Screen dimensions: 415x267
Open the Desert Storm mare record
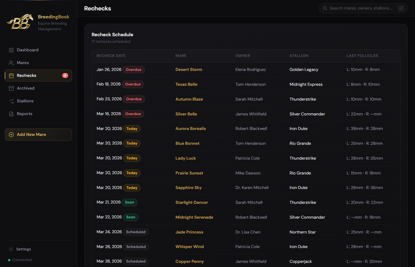(x=189, y=70)
